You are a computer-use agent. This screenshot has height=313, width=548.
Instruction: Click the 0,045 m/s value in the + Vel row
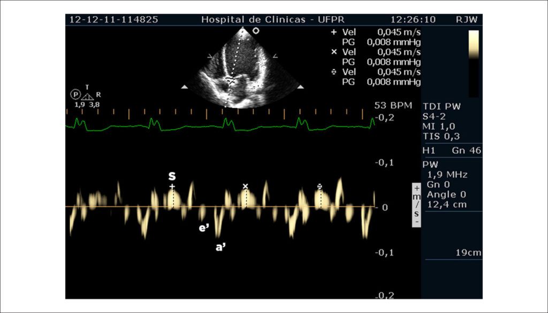(x=399, y=32)
